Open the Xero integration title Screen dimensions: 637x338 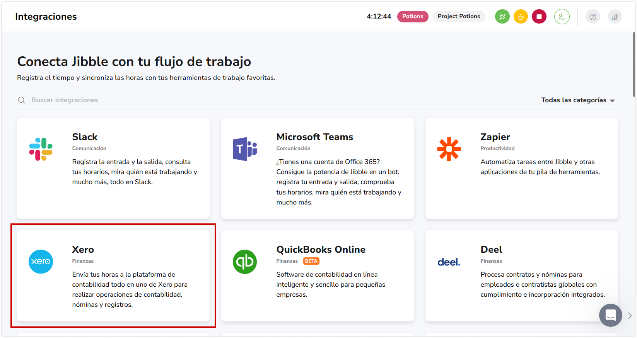tap(83, 250)
